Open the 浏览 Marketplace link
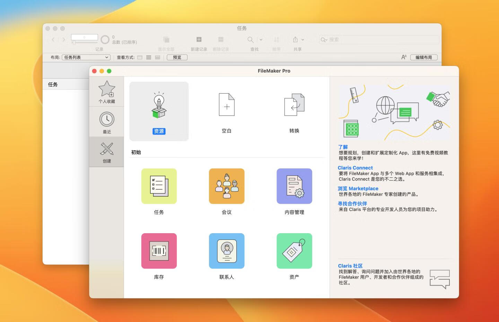This screenshot has width=499, height=322. [x=358, y=188]
